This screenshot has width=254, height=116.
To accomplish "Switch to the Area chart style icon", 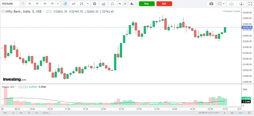I will point(73,3).
